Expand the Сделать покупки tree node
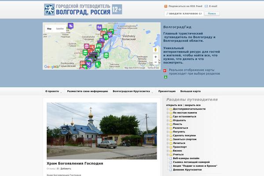 pos(168,136)
